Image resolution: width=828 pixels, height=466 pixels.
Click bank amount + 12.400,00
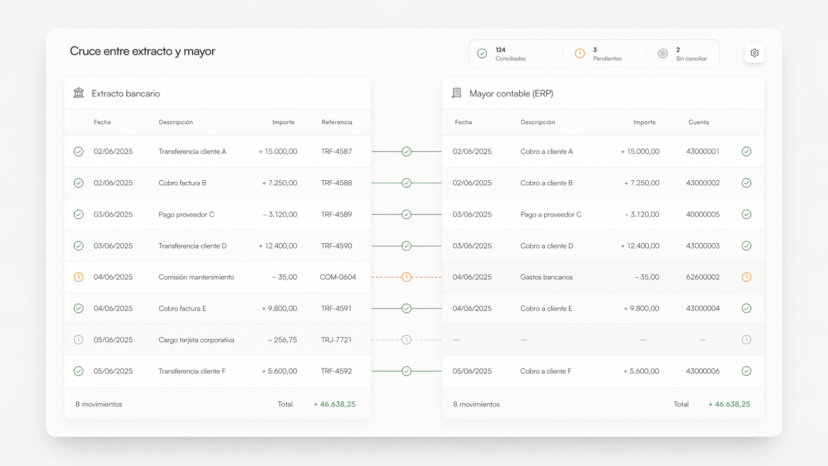click(278, 246)
